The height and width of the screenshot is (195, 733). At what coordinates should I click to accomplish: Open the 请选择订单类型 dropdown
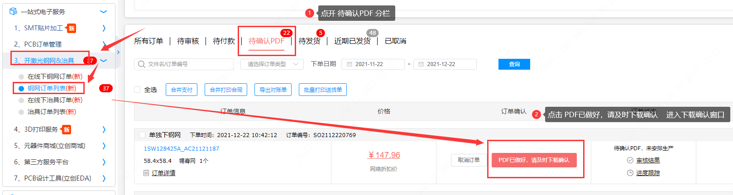pyautogui.click(x=272, y=64)
